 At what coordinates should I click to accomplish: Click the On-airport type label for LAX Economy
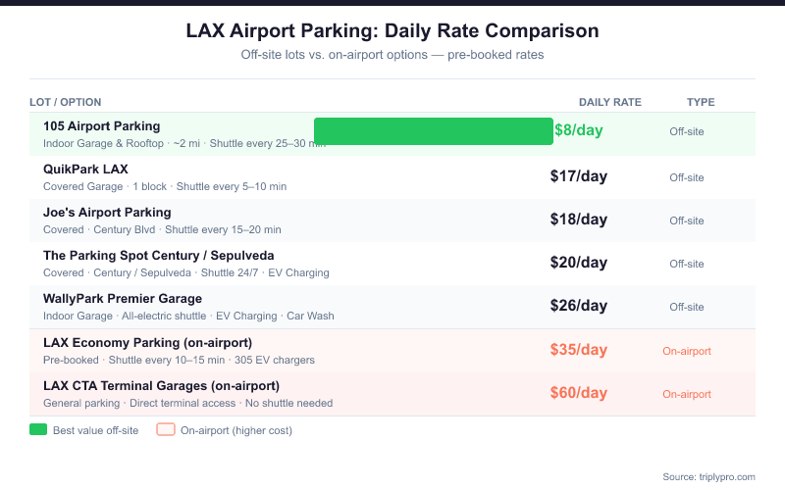tap(687, 351)
